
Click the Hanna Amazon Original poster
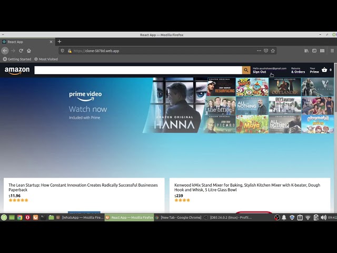pos(174,105)
